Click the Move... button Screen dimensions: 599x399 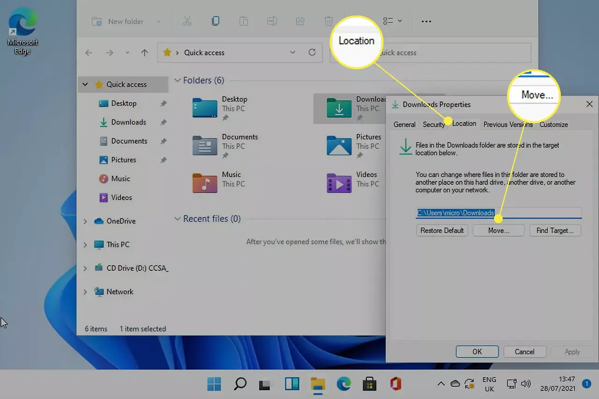tap(498, 230)
